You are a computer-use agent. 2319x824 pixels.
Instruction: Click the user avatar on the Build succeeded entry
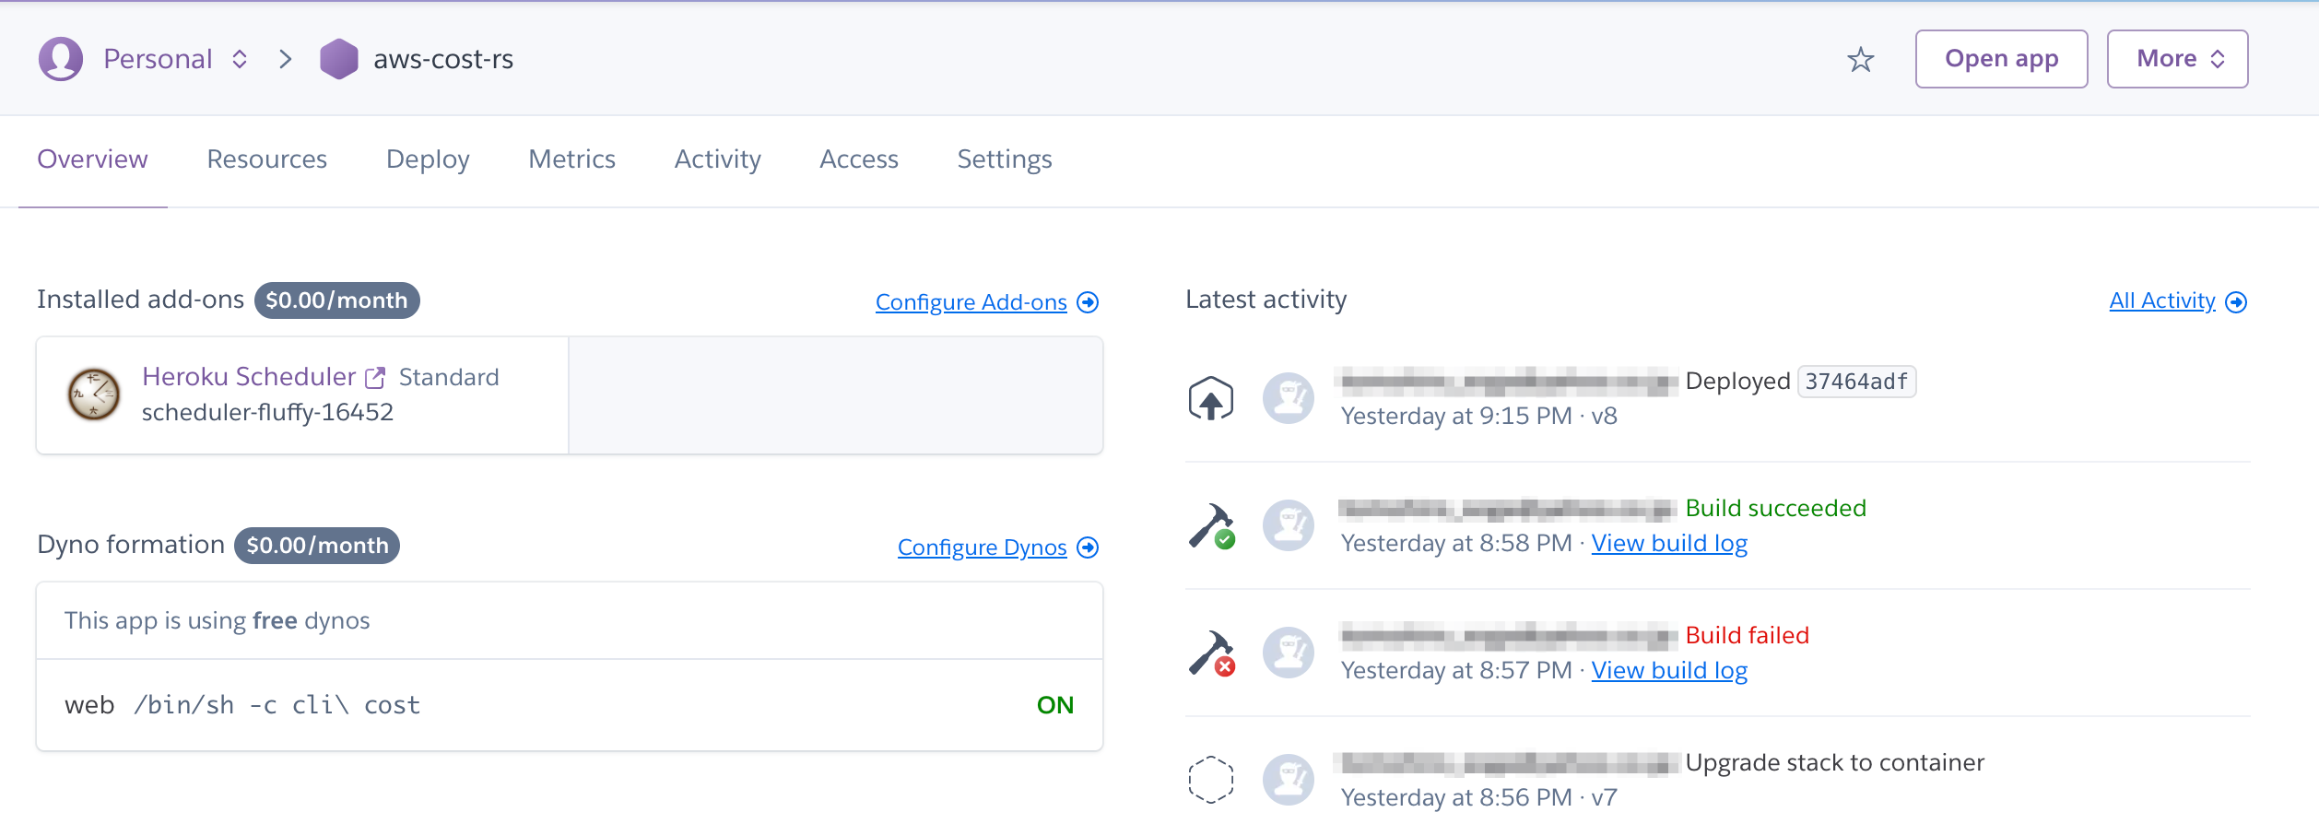click(1289, 525)
